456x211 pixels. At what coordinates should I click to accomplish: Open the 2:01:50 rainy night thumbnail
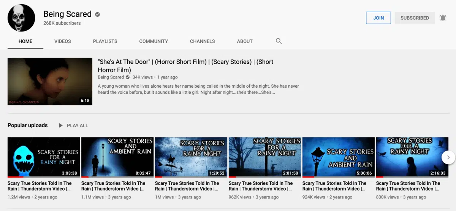tap(265, 157)
